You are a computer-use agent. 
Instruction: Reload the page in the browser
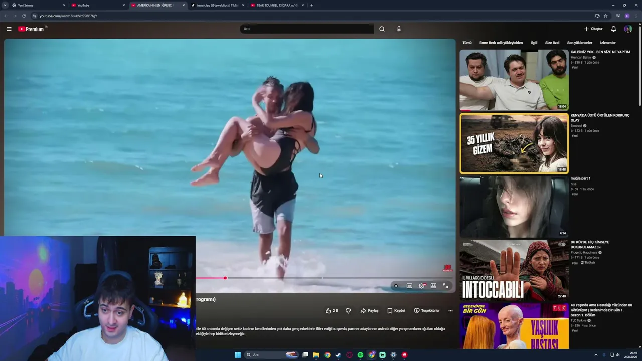coord(24,16)
